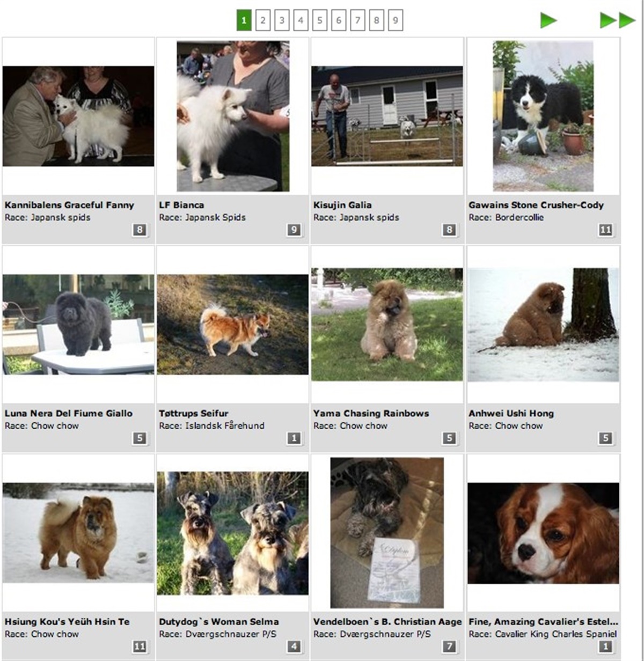Select page 2 in pagination
Viewport: 644px width, 661px height.
(262, 20)
